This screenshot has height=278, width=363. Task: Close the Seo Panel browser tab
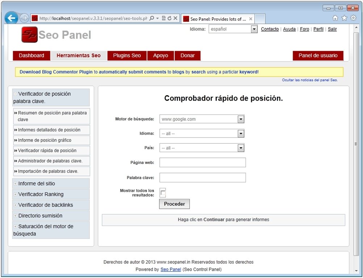(250, 19)
